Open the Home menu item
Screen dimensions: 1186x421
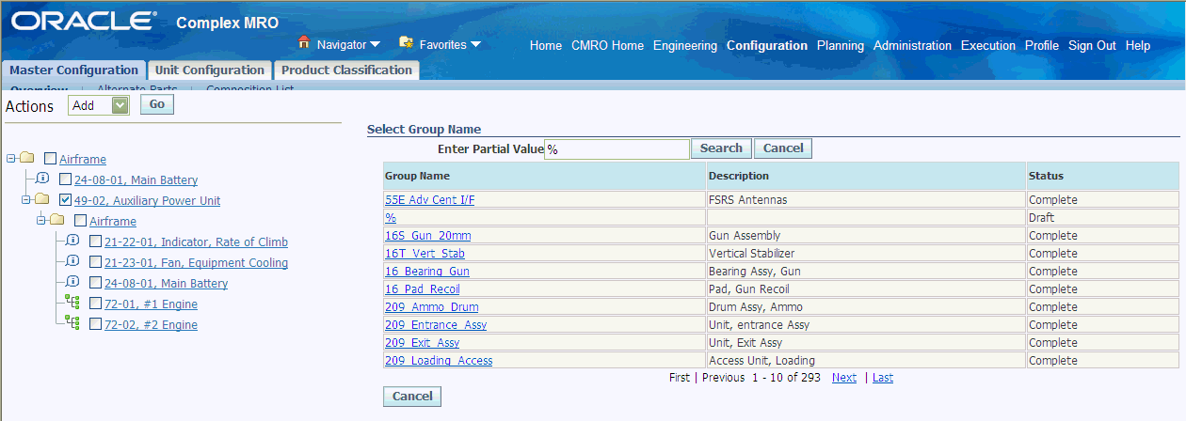546,45
